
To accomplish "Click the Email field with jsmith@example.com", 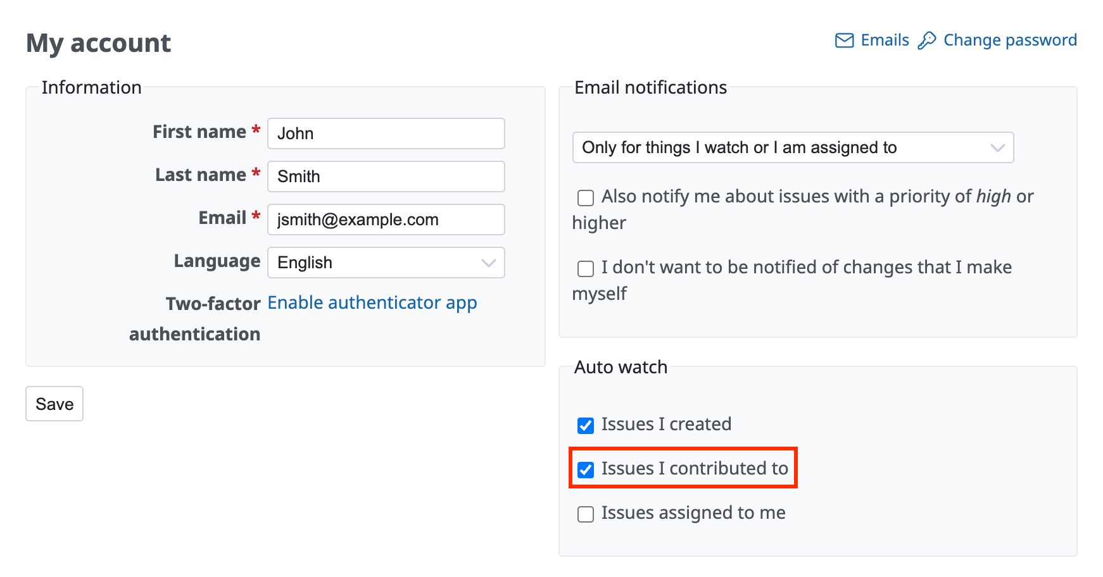I will 386,220.
